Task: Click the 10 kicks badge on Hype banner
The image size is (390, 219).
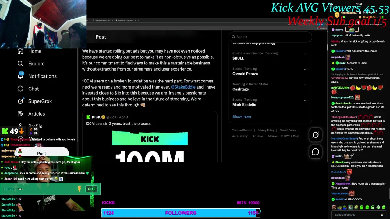Action: (92, 189)
